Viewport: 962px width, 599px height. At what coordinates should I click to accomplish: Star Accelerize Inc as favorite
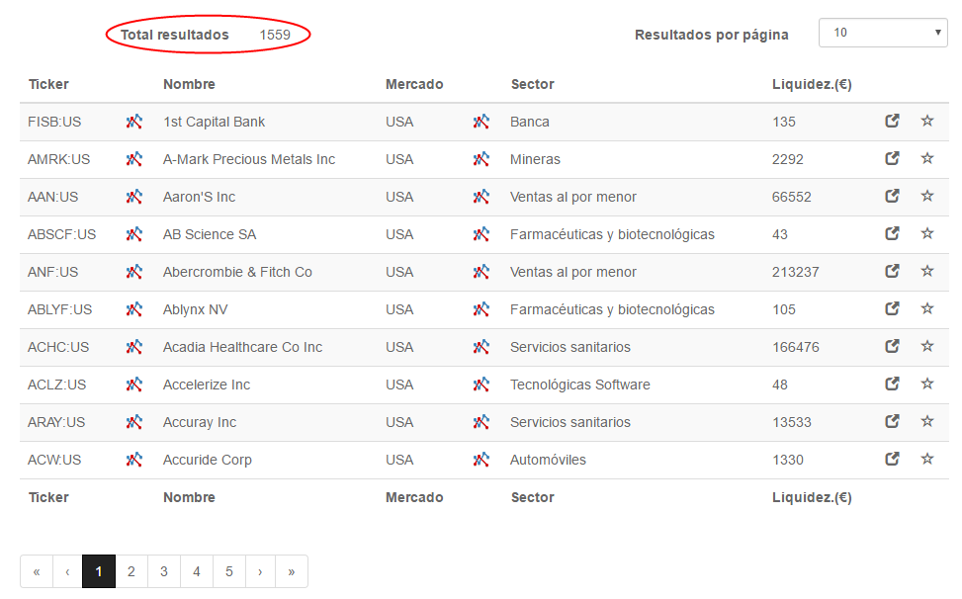tap(927, 384)
